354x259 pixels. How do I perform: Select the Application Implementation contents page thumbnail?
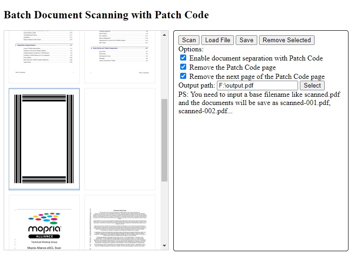[44, 54]
